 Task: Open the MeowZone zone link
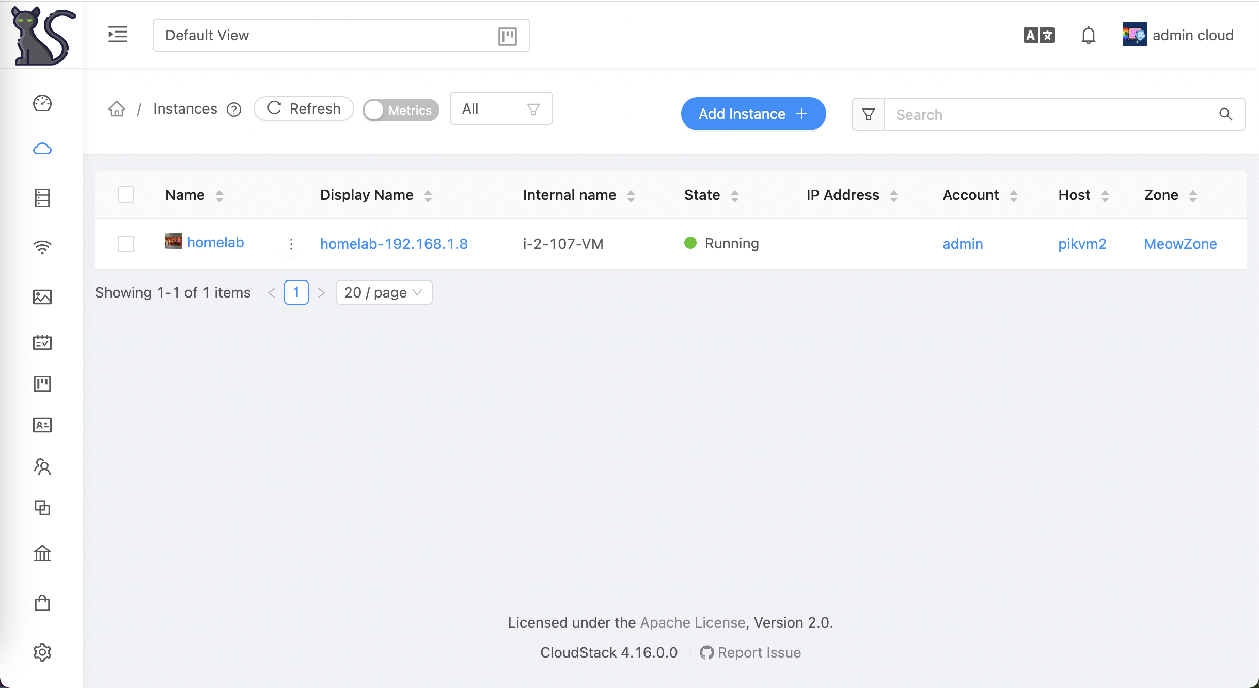pos(1180,244)
